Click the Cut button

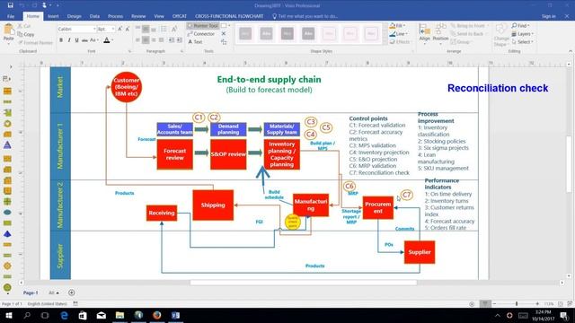click(24, 26)
